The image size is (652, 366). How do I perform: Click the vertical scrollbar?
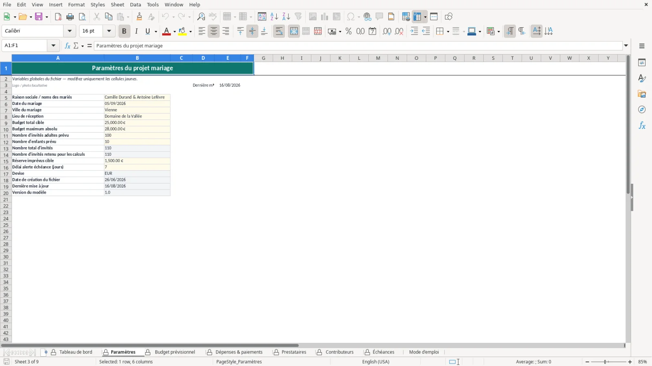(x=628, y=124)
